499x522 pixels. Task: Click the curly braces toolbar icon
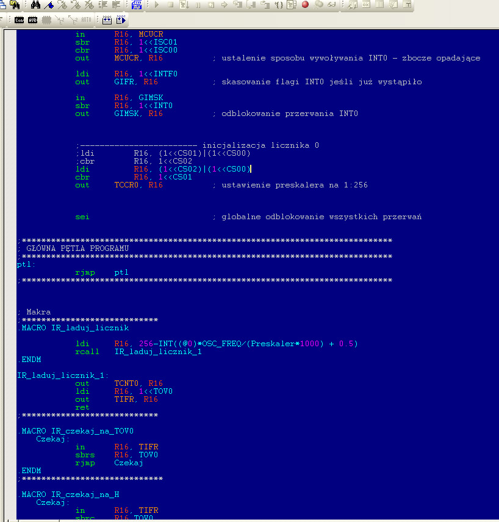coord(278,5)
